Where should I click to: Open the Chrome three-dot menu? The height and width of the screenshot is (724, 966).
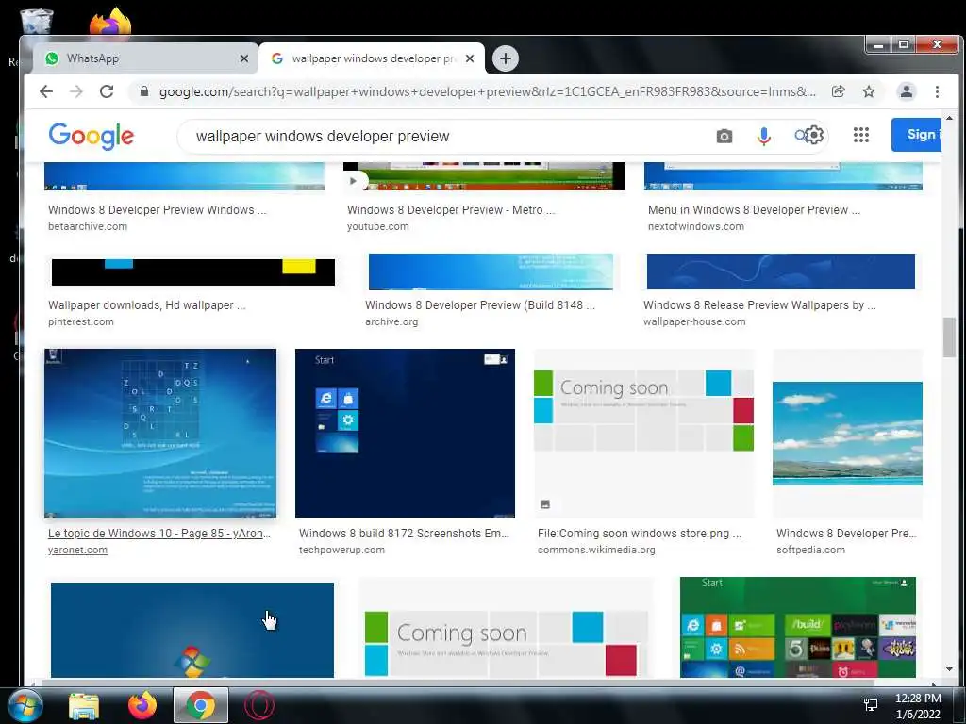[937, 91]
